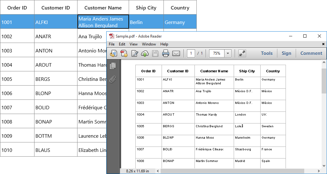The height and width of the screenshot is (174, 327).
Task: Click the vertical scrollbar down arrow in Adobe Reader
Action: tap(324, 166)
